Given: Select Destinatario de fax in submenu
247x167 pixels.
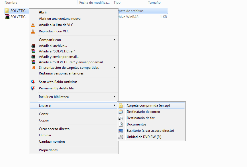Looking at the screenshot, I should [151, 118].
